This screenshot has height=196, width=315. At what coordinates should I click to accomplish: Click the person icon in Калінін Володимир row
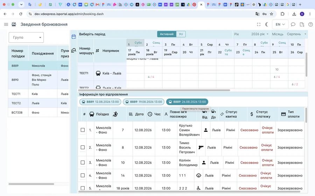click(204, 163)
